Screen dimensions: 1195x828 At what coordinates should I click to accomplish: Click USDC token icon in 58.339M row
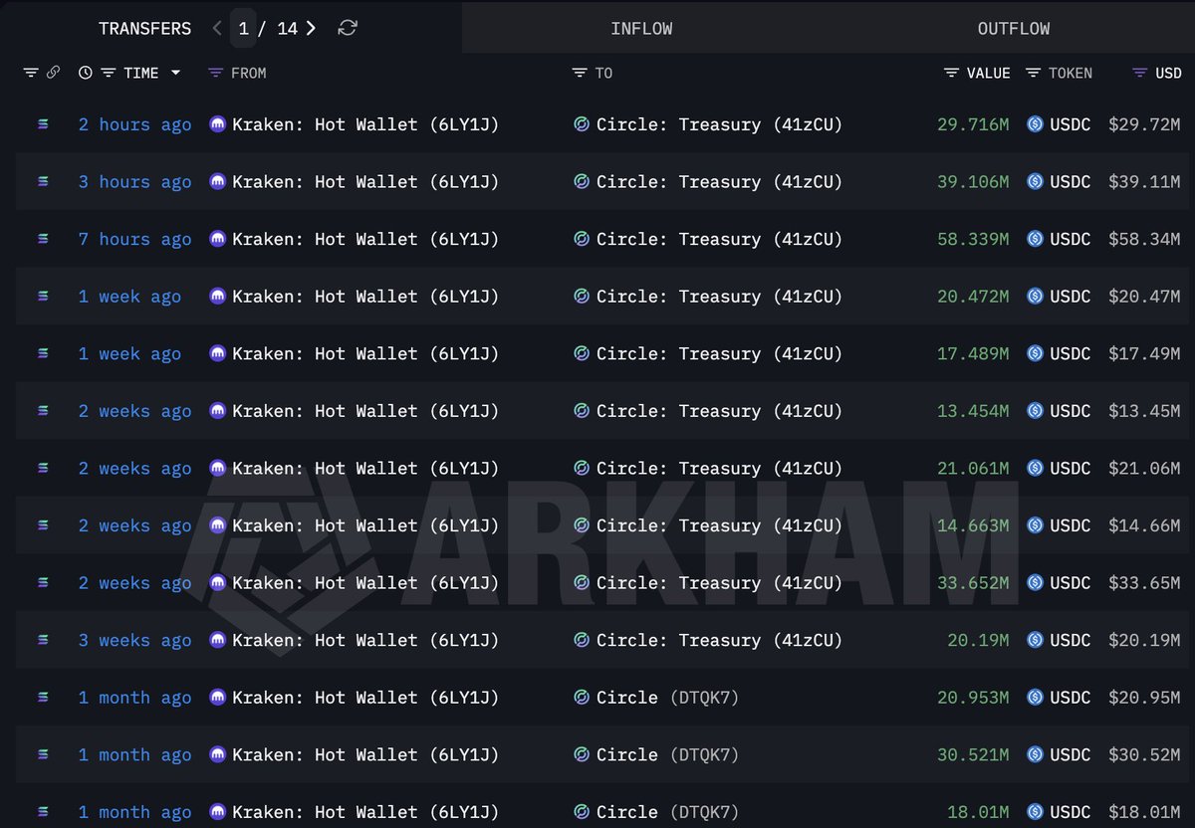tap(1035, 240)
